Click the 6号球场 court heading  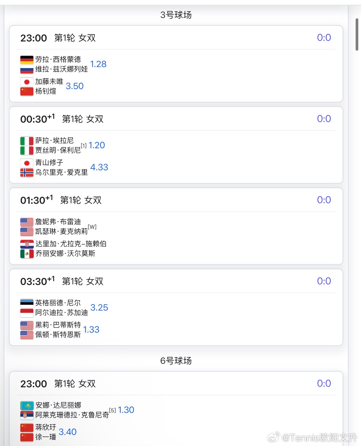click(x=176, y=361)
